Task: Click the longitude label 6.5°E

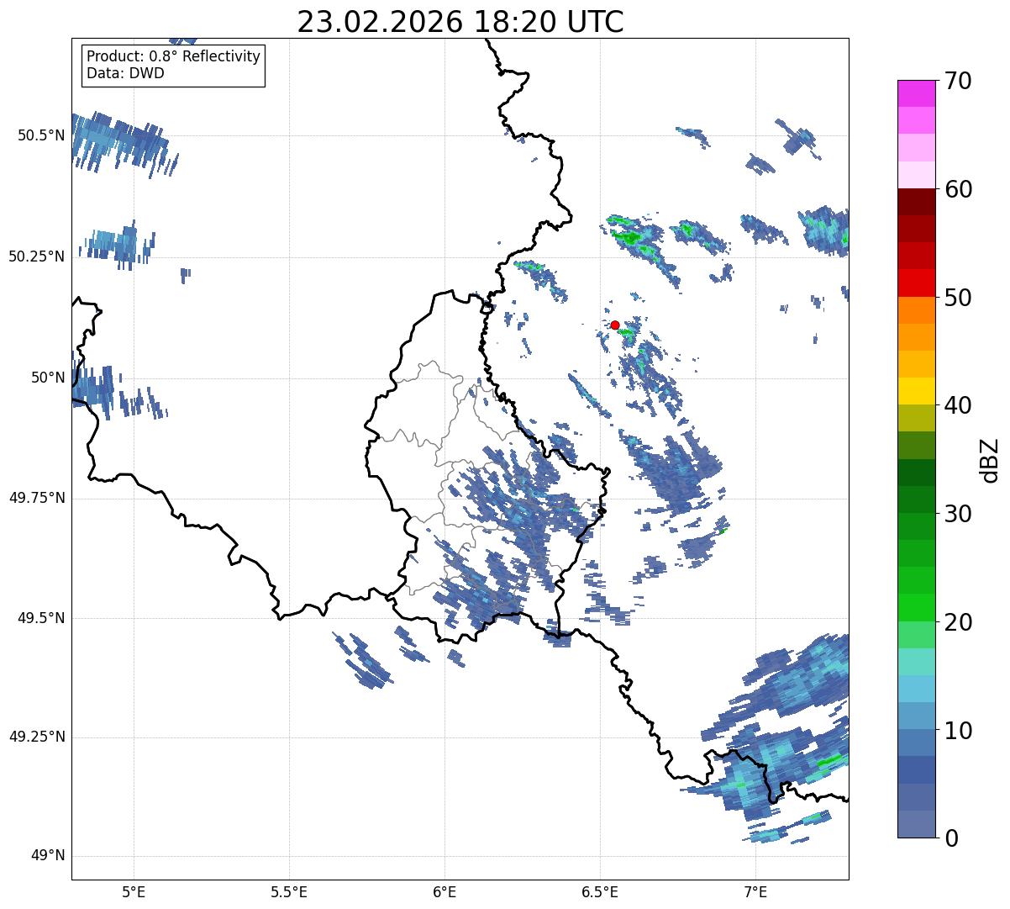Action: [x=600, y=892]
